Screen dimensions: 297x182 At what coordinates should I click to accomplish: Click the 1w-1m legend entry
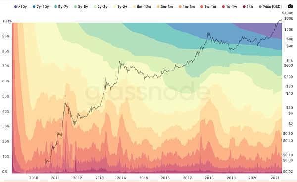pos(208,7)
